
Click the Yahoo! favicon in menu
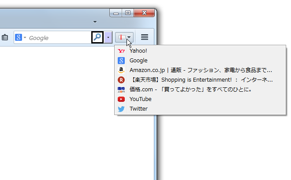click(121, 51)
